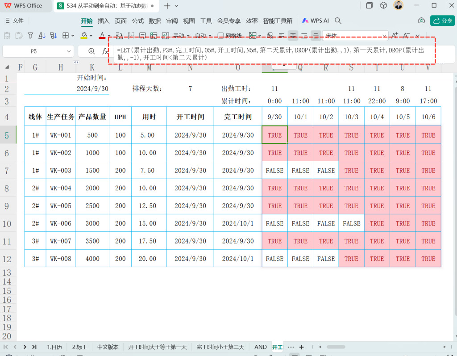Click the green table refresh icon

tap(154, 36)
